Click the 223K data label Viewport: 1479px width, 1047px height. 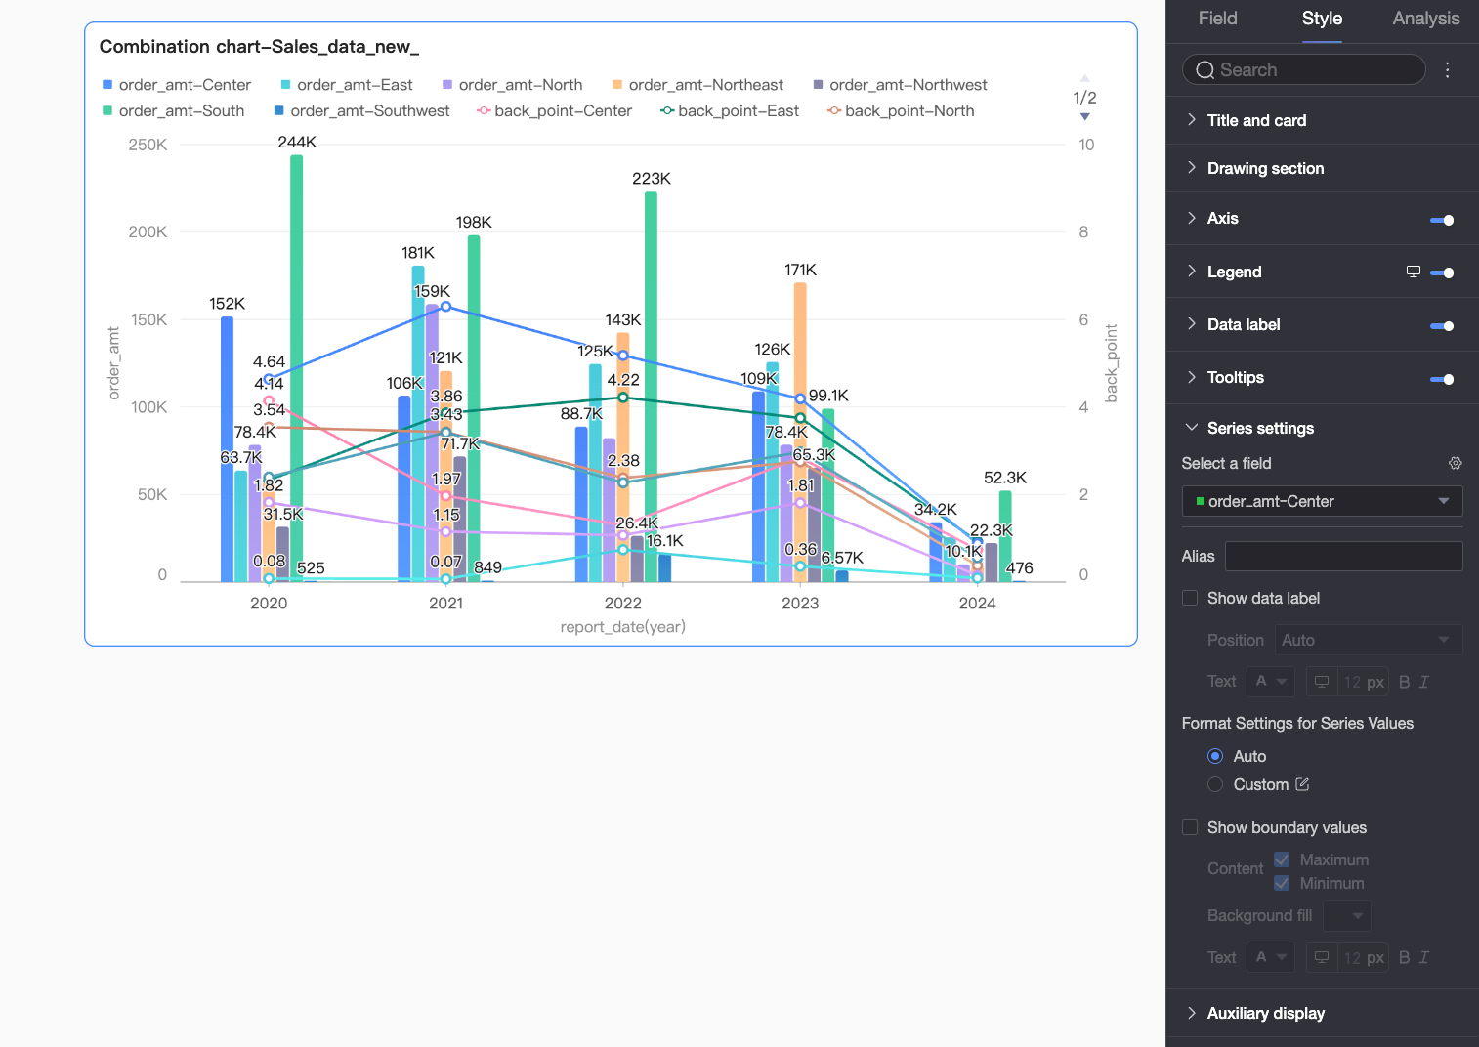click(x=652, y=179)
